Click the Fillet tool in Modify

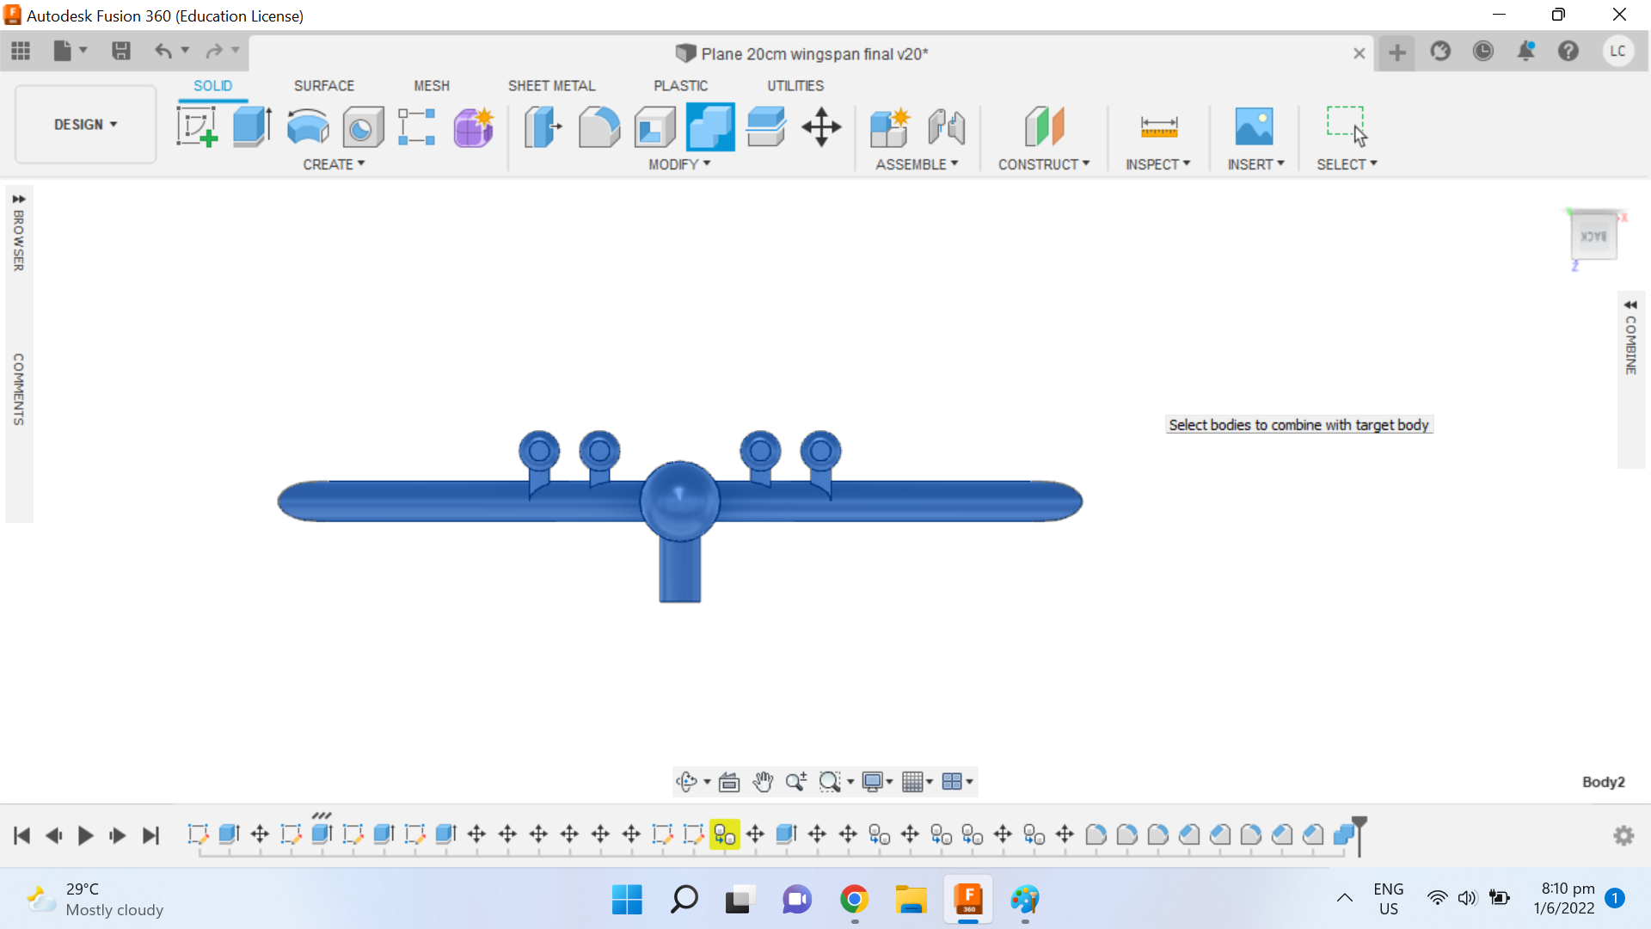(598, 127)
